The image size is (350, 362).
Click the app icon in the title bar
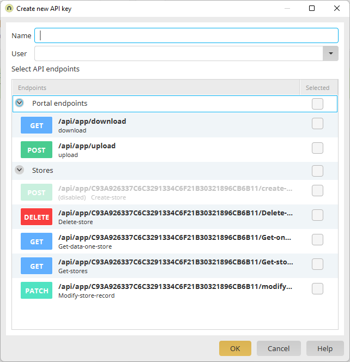point(9,9)
